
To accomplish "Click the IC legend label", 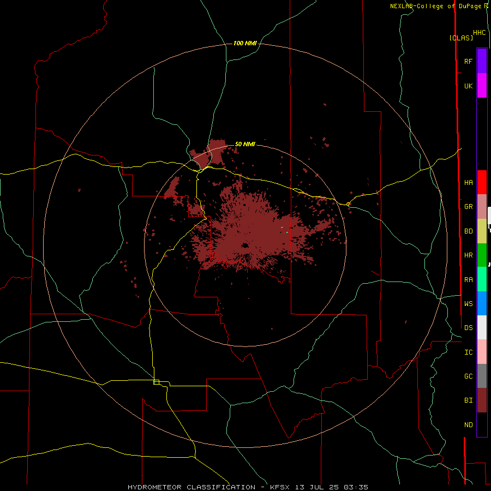I will [468, 352].
